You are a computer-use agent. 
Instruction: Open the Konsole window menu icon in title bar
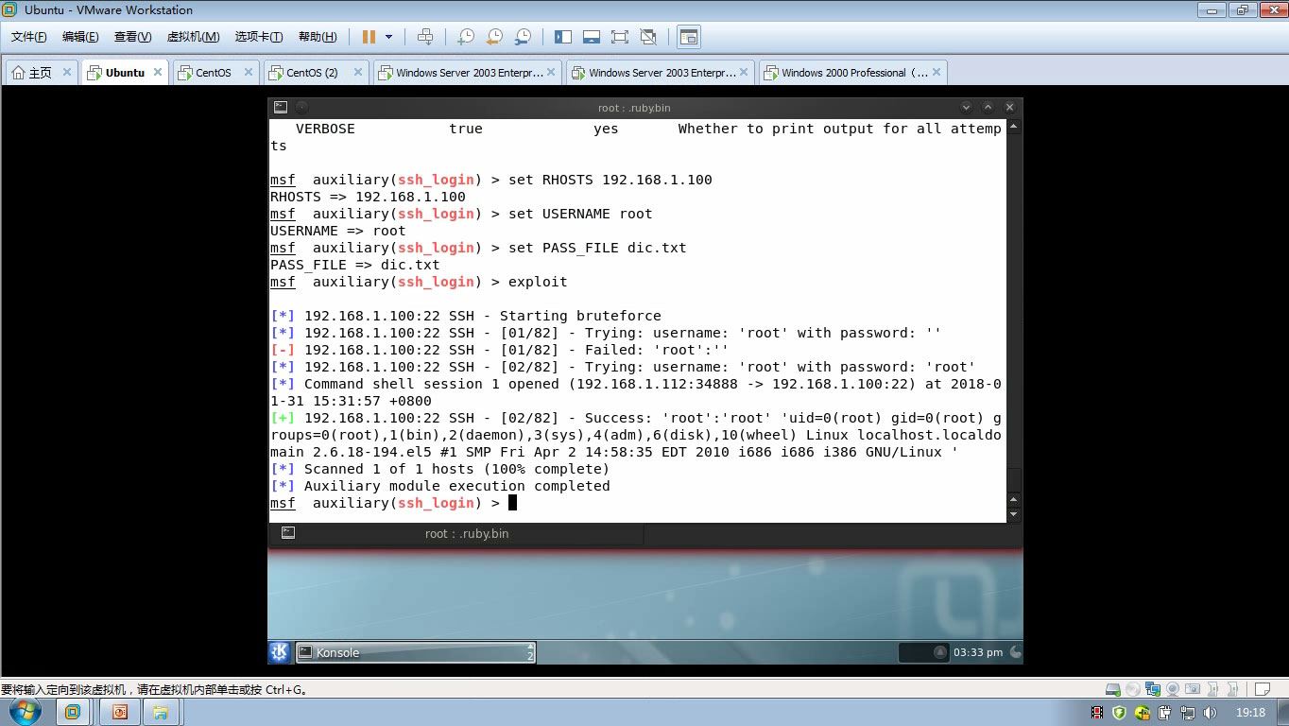coord(282,108)
